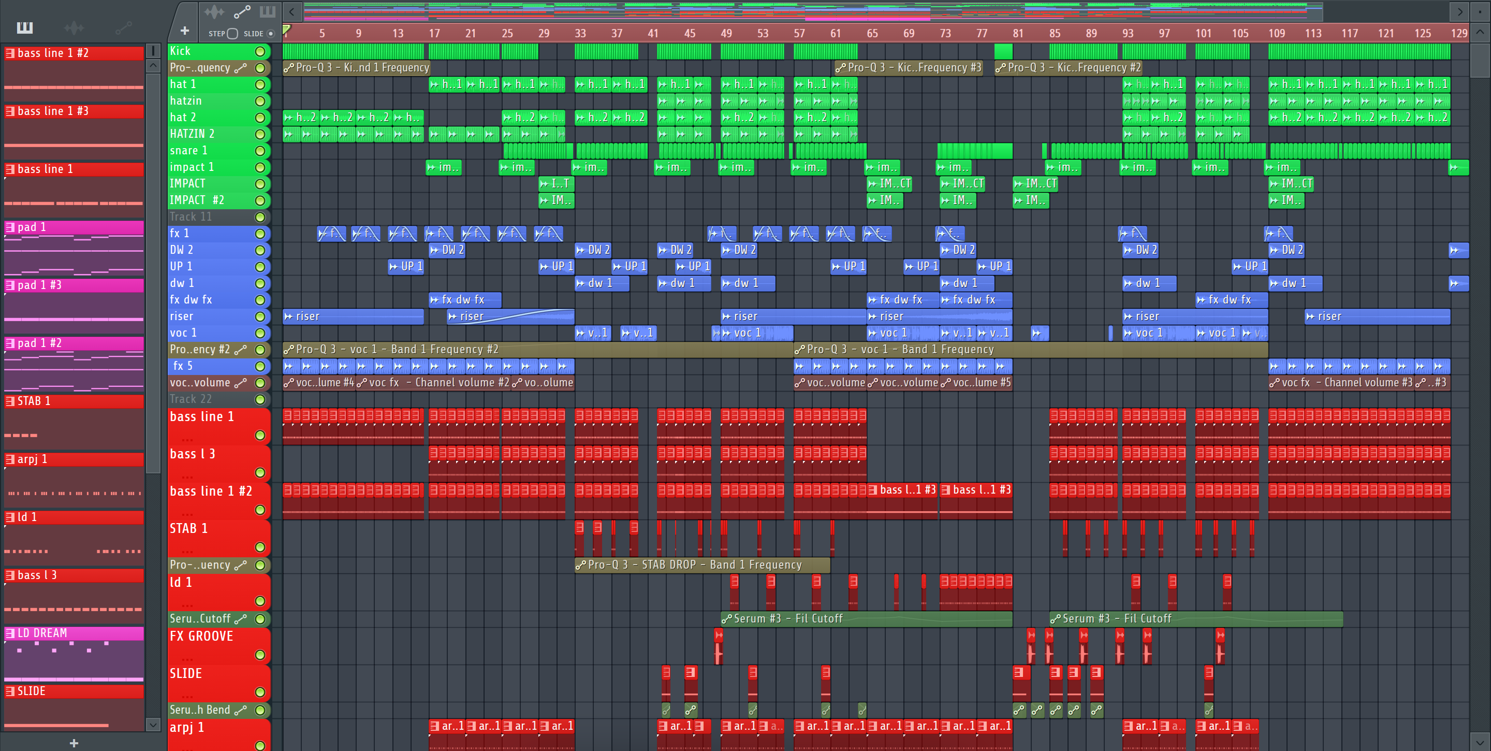Mute the riser track
The image size is (1491, 751).
point(260,317)
